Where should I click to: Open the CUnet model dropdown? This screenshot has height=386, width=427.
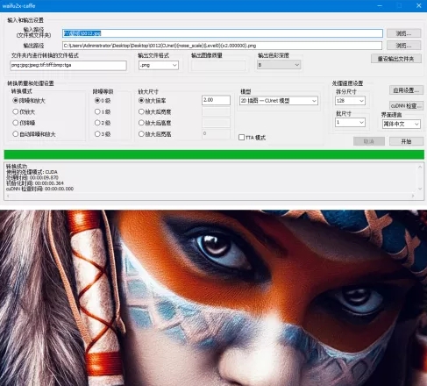(x=279, y=101)
